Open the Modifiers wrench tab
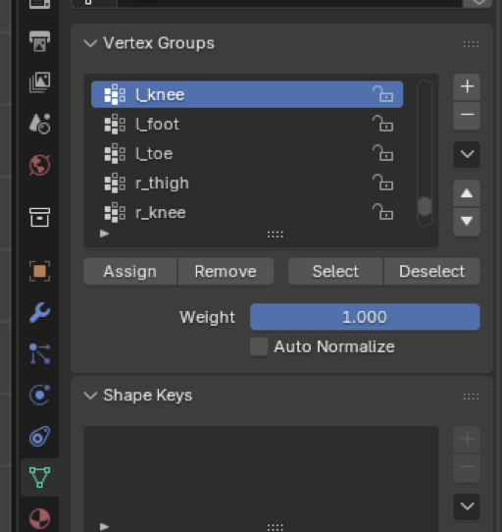 point(39,312)
